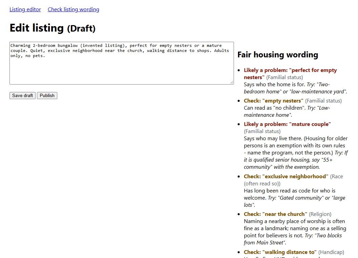
Task: Click the "Fair housing wording" heading
Action: click(278, 55)
